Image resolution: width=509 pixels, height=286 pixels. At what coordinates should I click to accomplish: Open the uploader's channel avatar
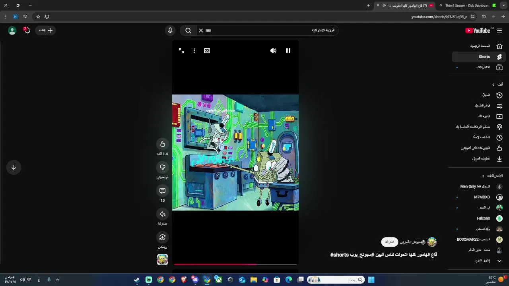(x=432, y=242)
